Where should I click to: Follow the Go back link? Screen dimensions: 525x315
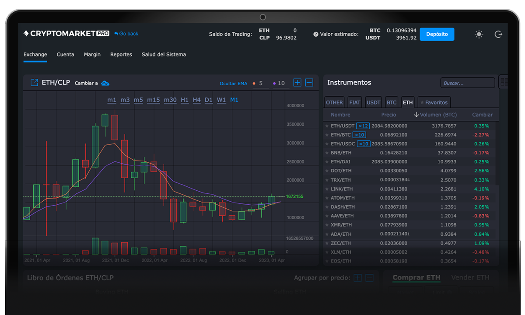[x=126, y=34]
